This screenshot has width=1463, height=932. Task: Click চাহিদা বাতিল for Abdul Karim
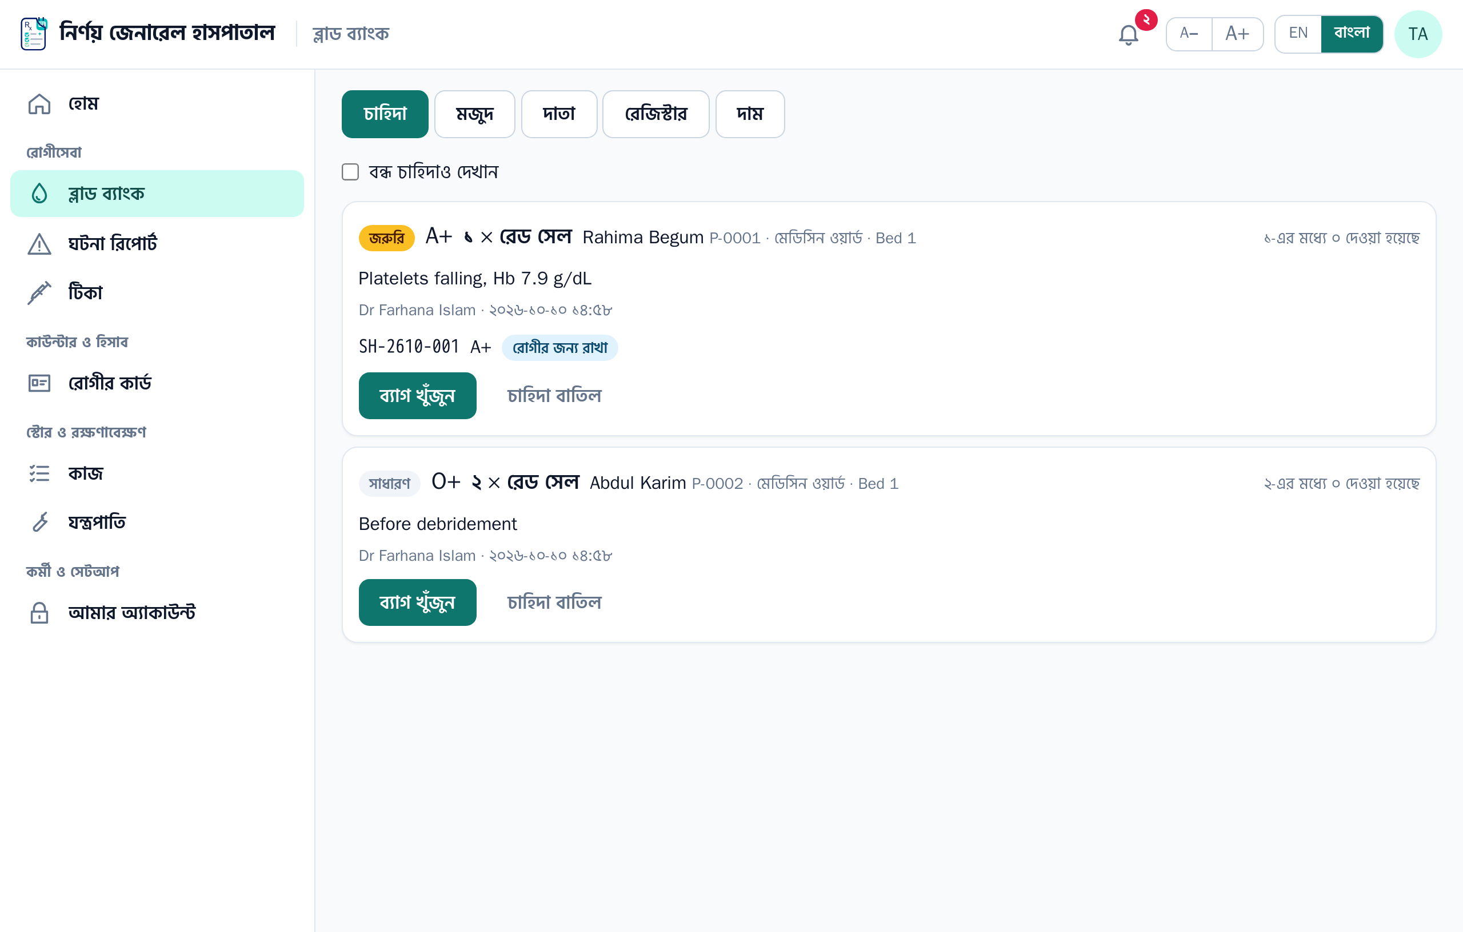(x=554, y=602)
